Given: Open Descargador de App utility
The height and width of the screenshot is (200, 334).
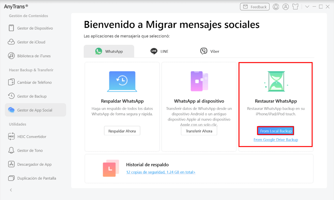Looking at the screenshot, I should pyautogui.click(x=35, y=164).
